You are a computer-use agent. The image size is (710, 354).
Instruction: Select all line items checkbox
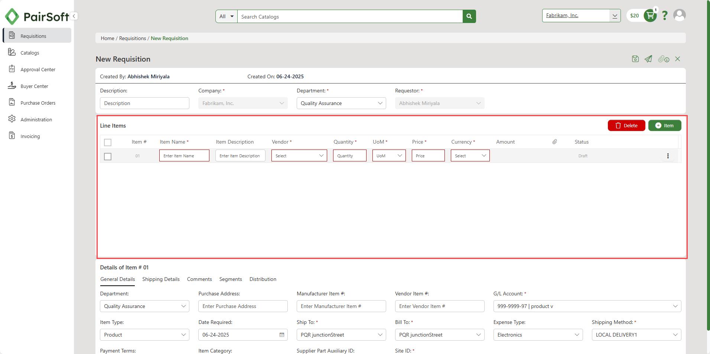click(x=108, y=142)
